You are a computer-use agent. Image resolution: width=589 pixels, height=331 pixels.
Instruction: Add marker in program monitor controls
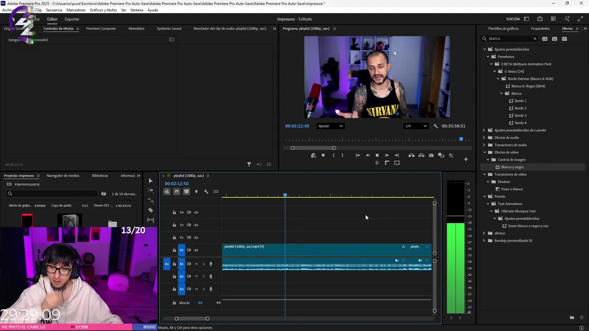click(x=323, y=155)
